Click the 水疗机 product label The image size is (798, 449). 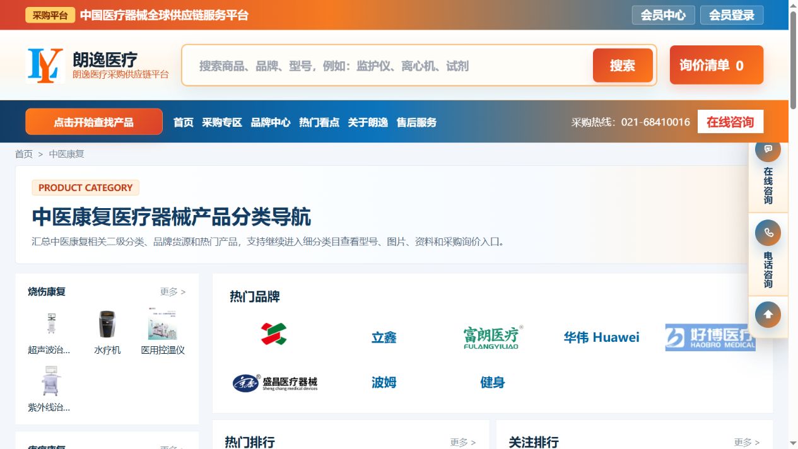click(107, 350)
